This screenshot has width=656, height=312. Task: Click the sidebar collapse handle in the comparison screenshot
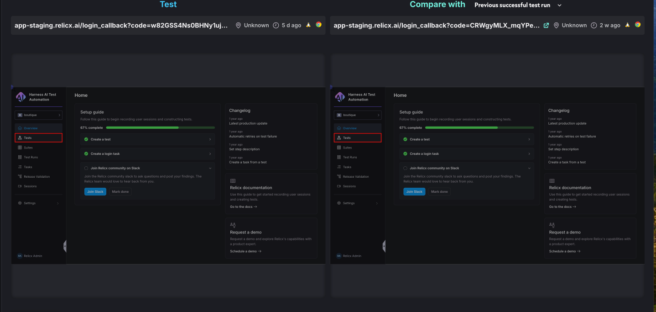(384, 246)
